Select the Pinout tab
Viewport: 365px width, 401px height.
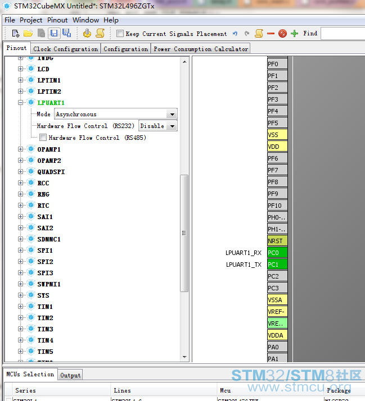(16, 48)
